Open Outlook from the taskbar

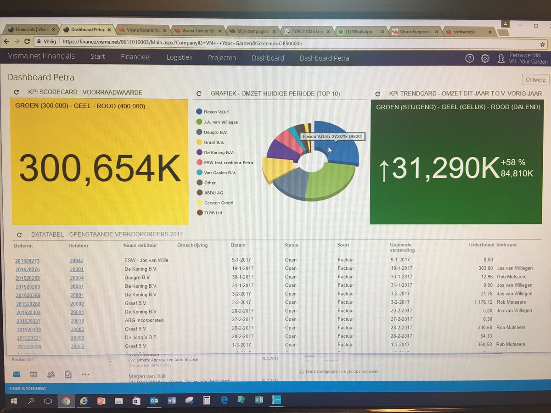click(x=153, y=401)
